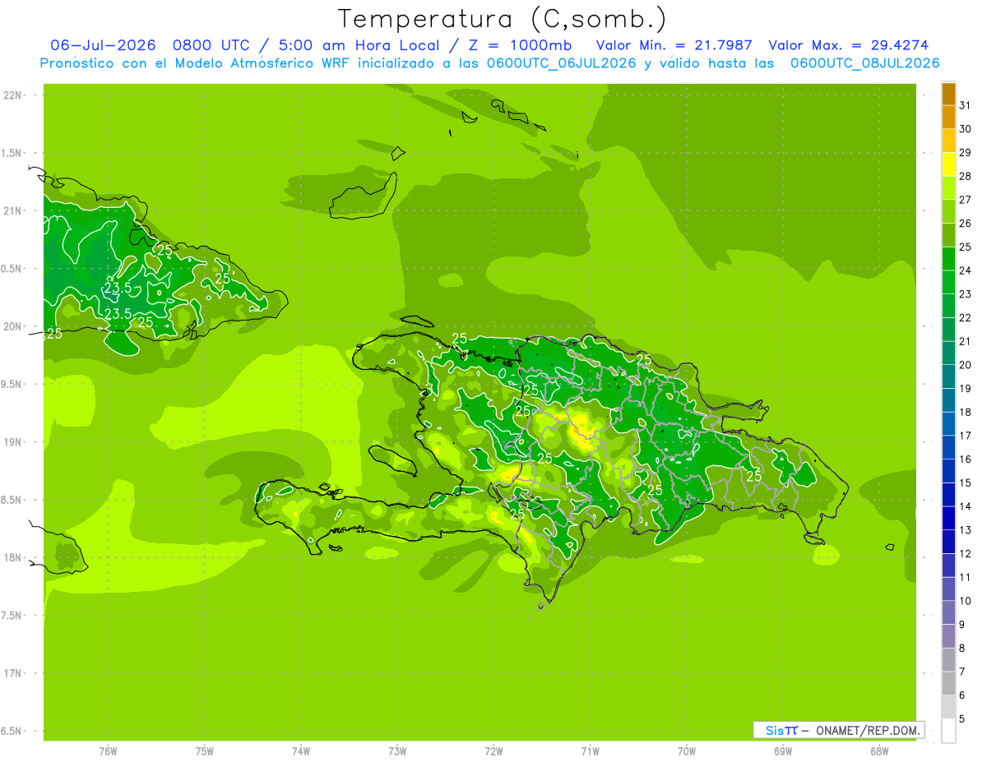The width and height of the screenshot is (987, 762).
Task: Click the legend swatch between 26 and 27
Action: [x=948, y=211]
